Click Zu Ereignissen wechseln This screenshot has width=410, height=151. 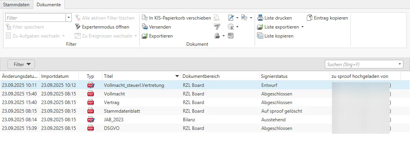click(103, 36)
